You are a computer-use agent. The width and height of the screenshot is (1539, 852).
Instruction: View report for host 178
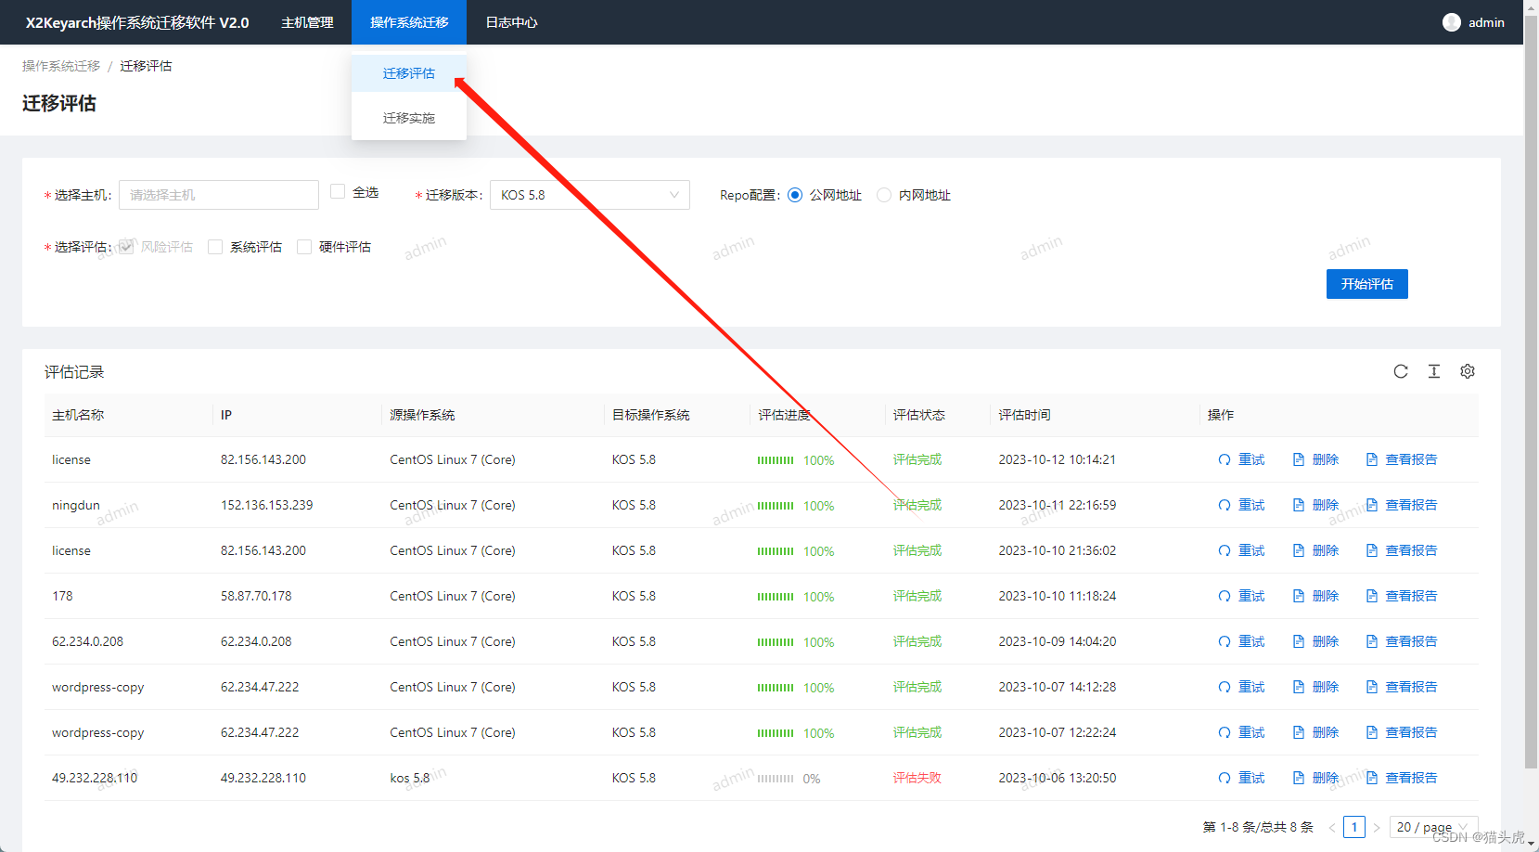tap(1401, 596)
